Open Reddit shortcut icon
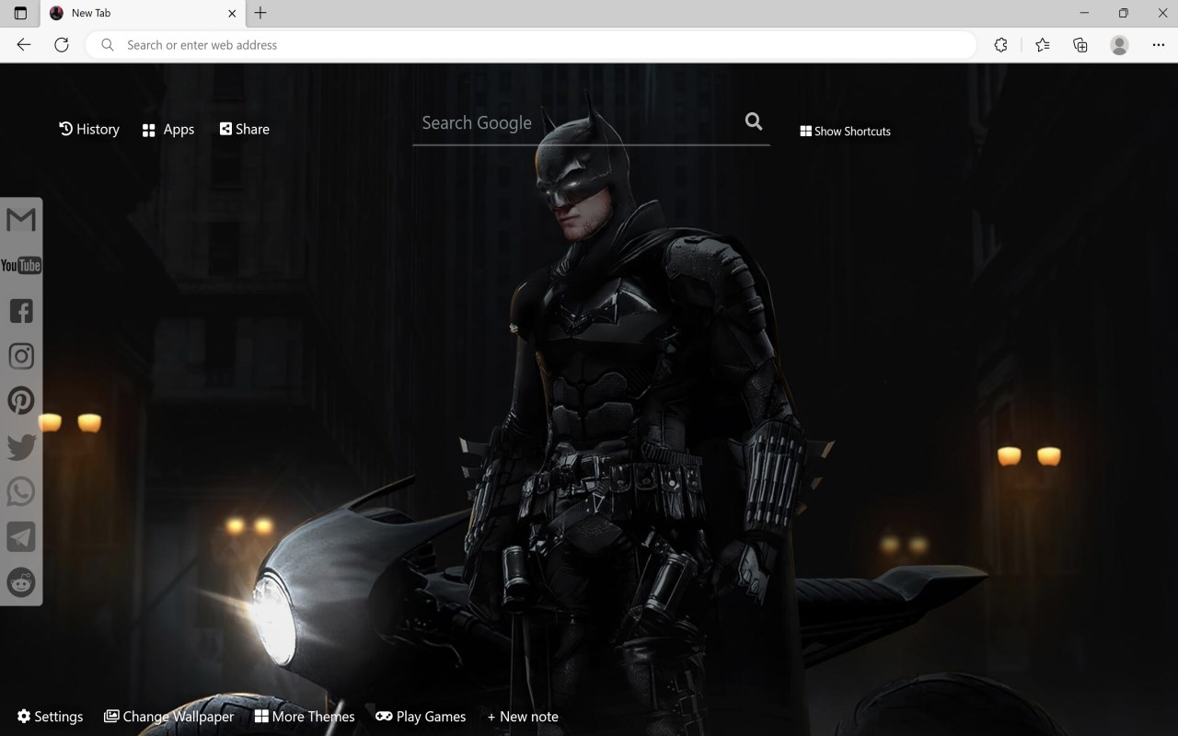 21,581
